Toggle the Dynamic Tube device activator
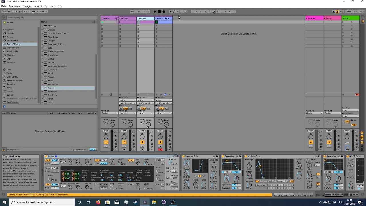Image resolution: width=366 pixels, height=206 pixels. click(x=183, y=156)
